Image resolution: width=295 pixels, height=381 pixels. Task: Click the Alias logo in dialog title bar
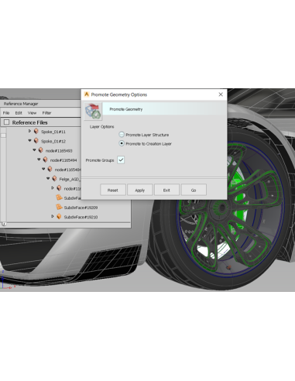[87, 94]
